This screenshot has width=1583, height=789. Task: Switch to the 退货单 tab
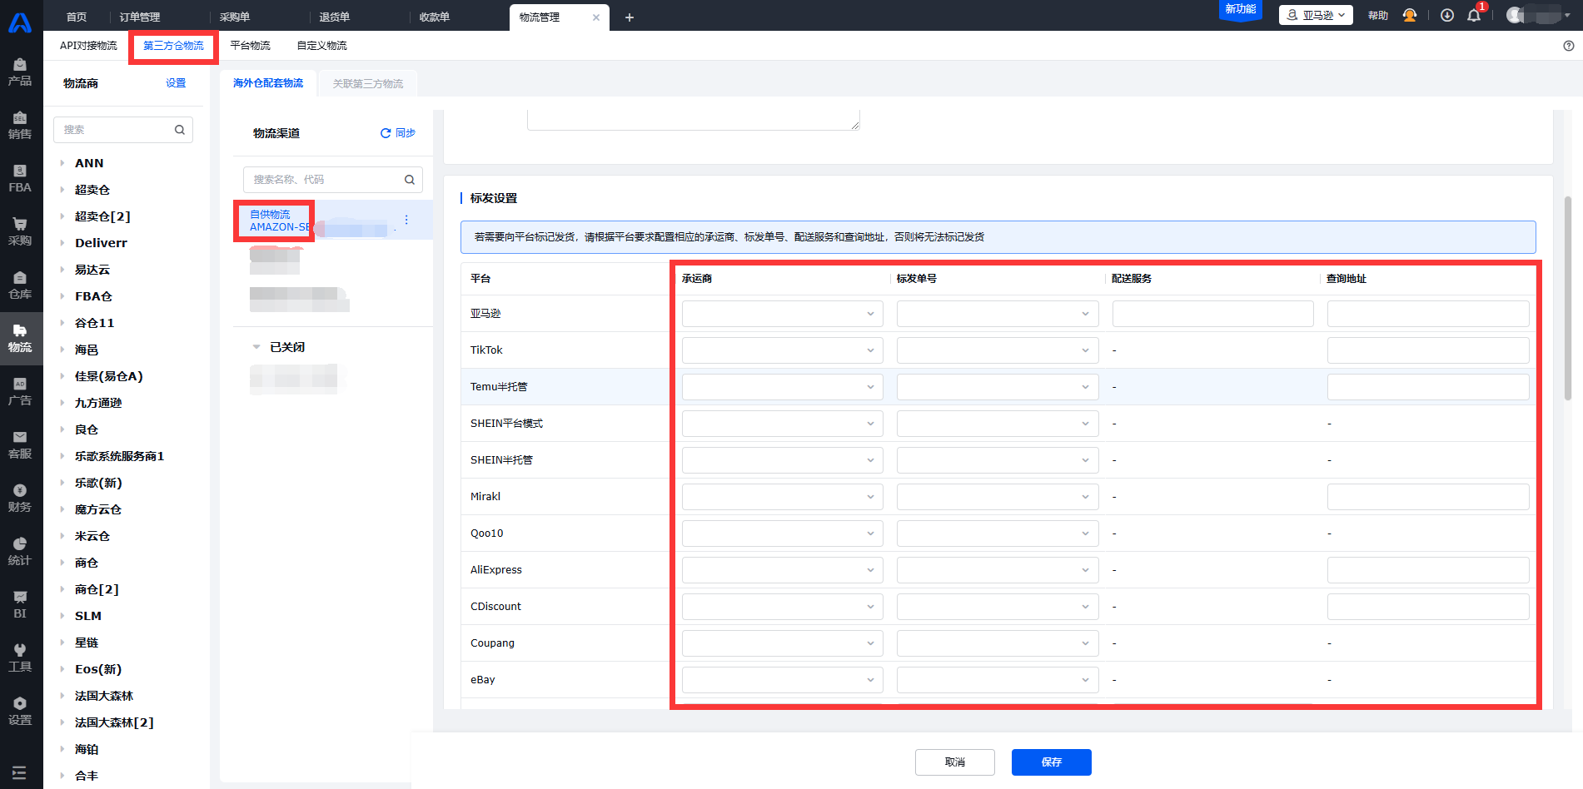[x=335, y=17]
